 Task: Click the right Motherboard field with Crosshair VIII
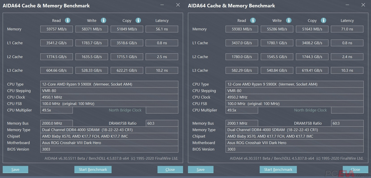click(294, 143)
